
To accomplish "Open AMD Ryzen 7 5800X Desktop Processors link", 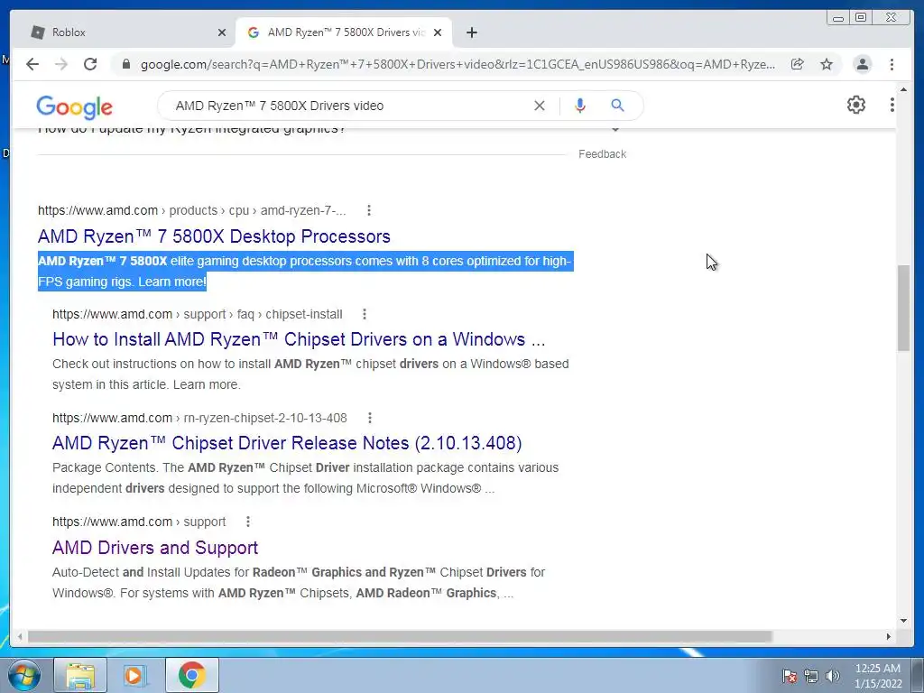I will pyautogui.click(x=214, y=236).
